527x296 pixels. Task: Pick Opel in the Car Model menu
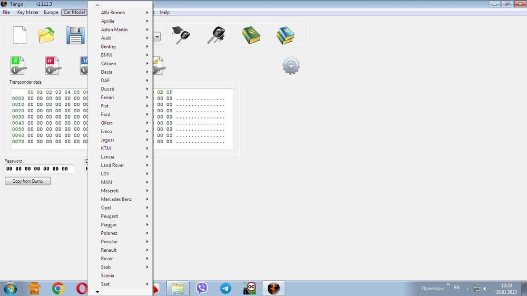tap(120, 208)
